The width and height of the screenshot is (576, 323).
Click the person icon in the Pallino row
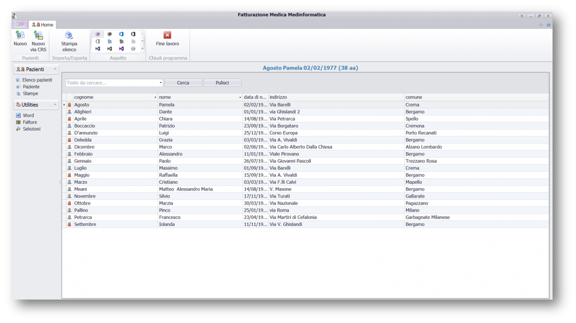[69, 210]
